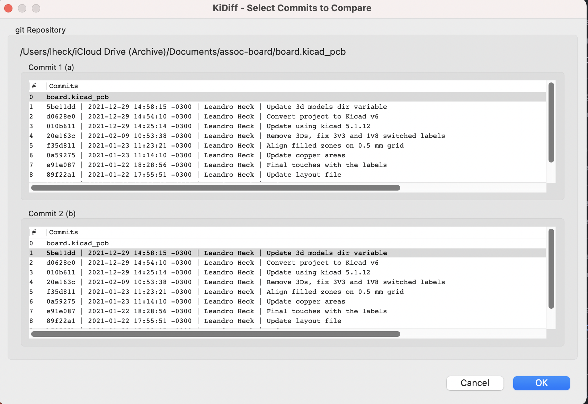Screen dimensions: 588x404
Task: Click the # column header in Commit 1
Action: [37, 86]
